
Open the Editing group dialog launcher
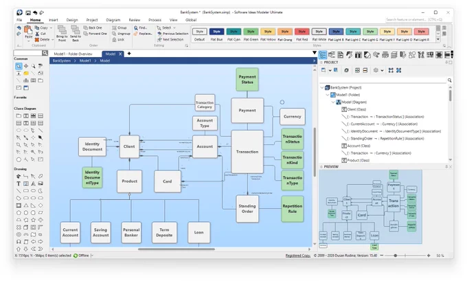(x=187, y=45)
